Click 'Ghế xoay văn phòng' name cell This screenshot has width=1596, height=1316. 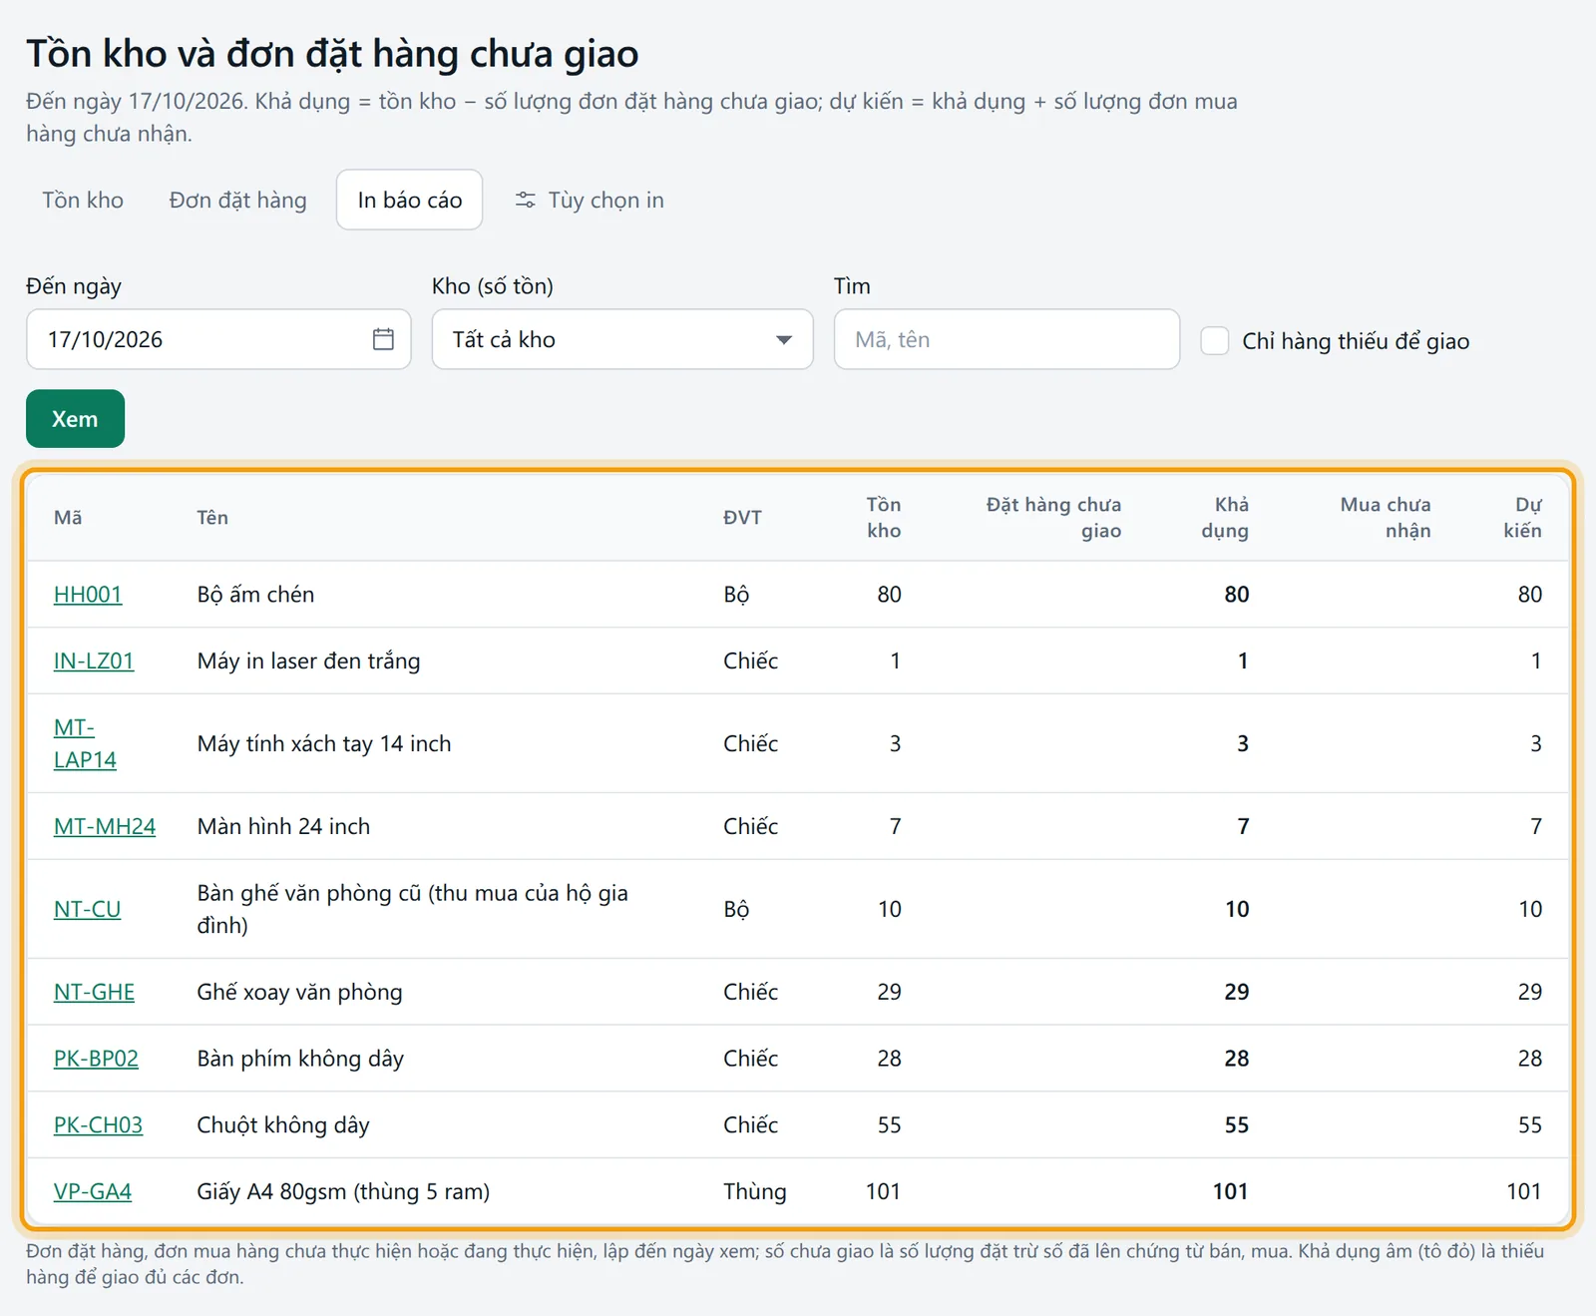[299, 992]
